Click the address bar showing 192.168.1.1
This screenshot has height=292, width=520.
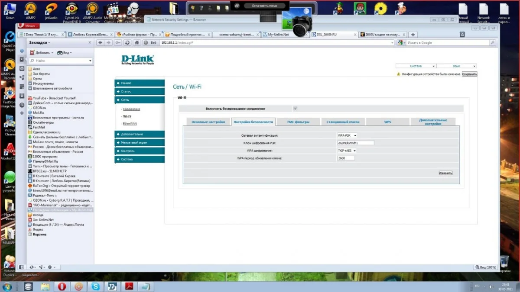coord(277,42)
